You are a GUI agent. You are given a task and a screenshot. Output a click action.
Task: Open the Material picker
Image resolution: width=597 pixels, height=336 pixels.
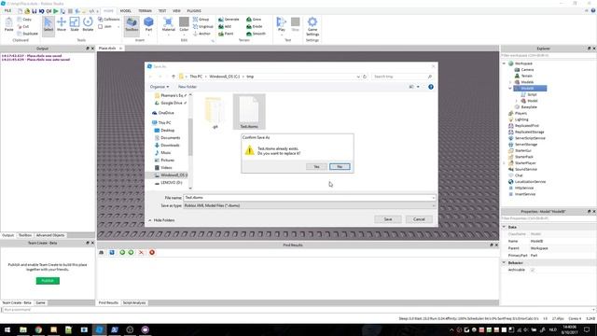coord(168,25)
